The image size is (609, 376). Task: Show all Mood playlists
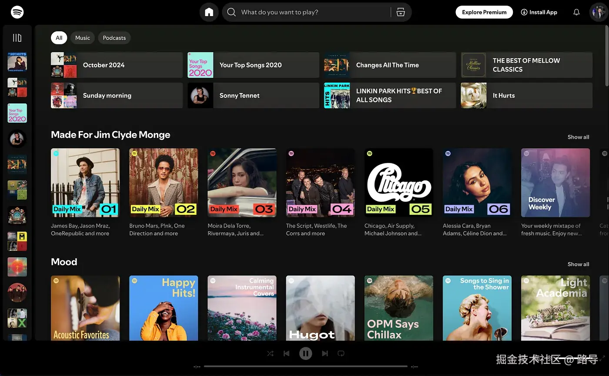(578, 264)
